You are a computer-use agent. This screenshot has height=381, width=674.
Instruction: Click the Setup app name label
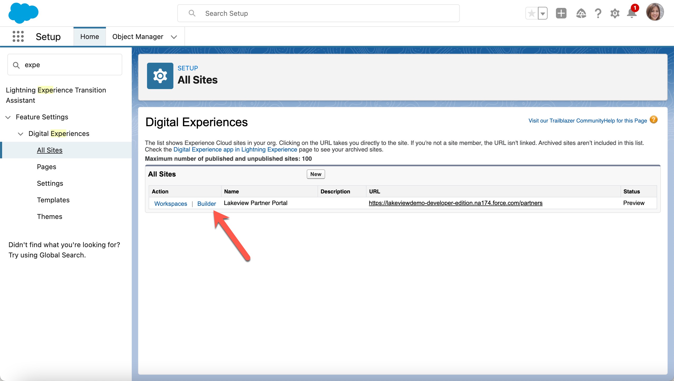48,37
